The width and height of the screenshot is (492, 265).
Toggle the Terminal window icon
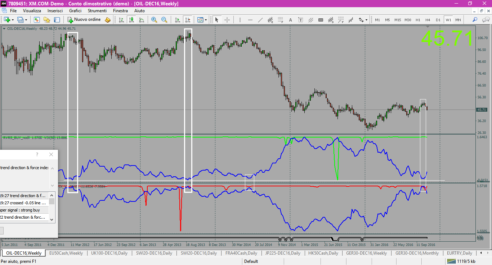(x=57, y=20)
